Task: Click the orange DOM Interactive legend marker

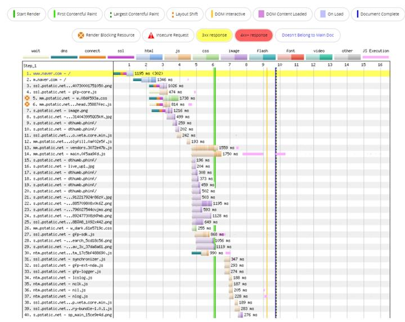Action: 212,14
